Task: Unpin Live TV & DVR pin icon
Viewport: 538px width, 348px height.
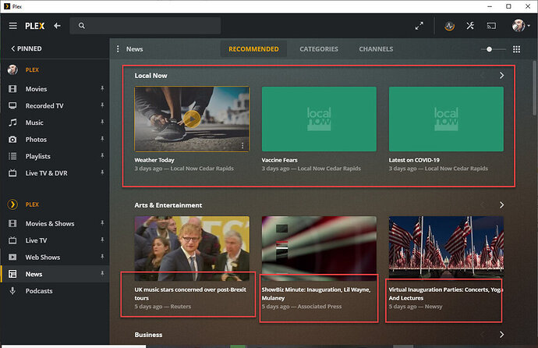Action: pos(102,172)
